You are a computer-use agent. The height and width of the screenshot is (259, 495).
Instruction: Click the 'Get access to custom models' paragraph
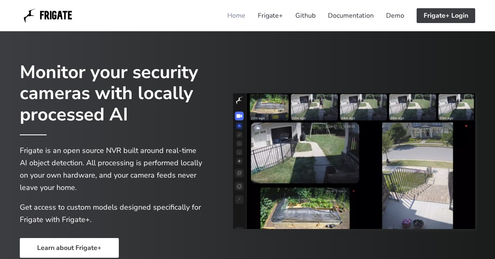pos(111,213)
